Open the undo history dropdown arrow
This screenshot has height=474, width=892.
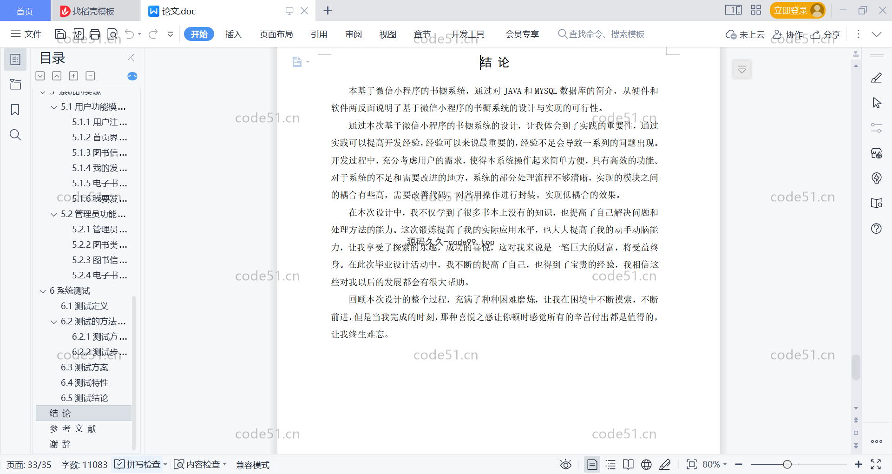(x=139, y=34)
